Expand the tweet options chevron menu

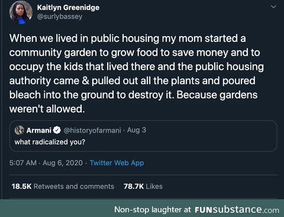(273, 7)
